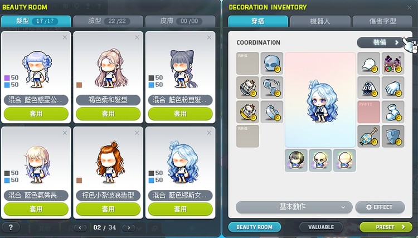This screenshot has width=418, height=238.
Task: Click the racket weapon equipment slot
Action: [369, 136]
